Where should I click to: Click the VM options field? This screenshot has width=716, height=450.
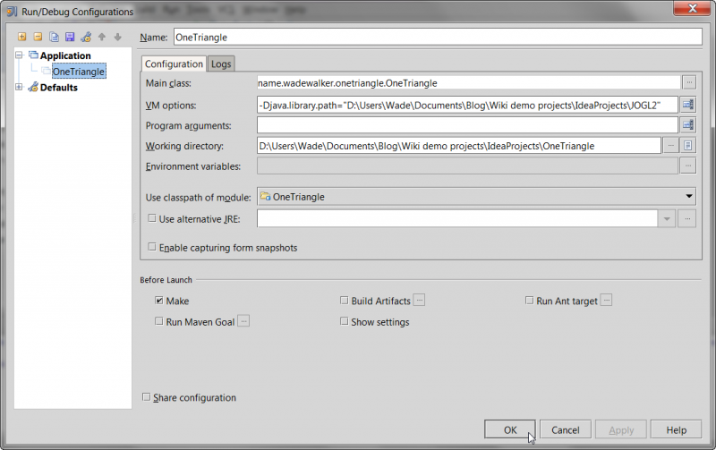pyautogui.click(x=467, y=105)
